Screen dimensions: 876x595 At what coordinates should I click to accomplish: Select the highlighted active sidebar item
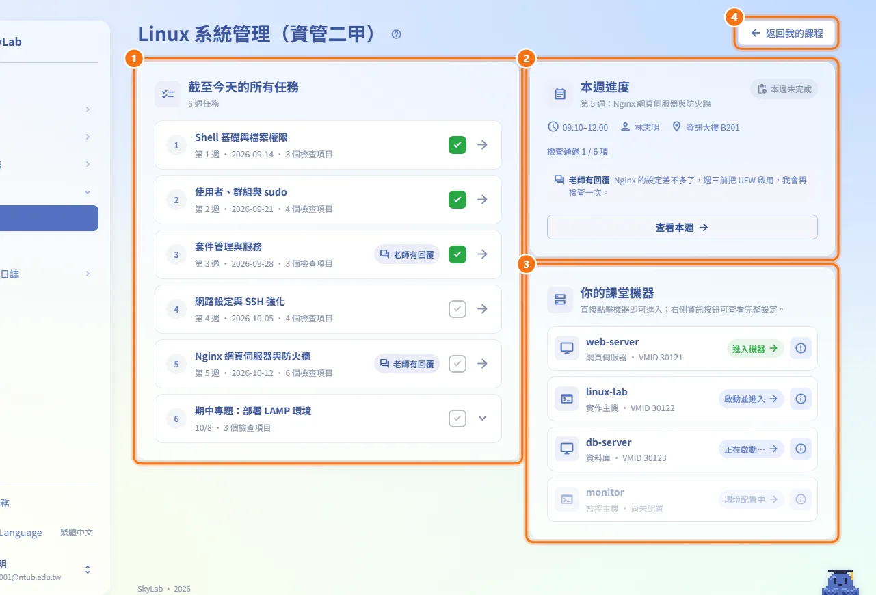49,218
